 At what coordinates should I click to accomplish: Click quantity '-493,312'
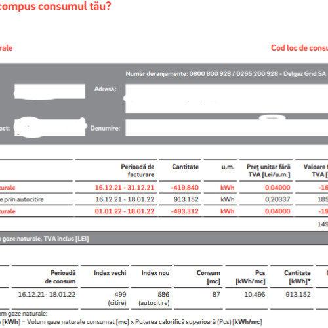[185, 211]
